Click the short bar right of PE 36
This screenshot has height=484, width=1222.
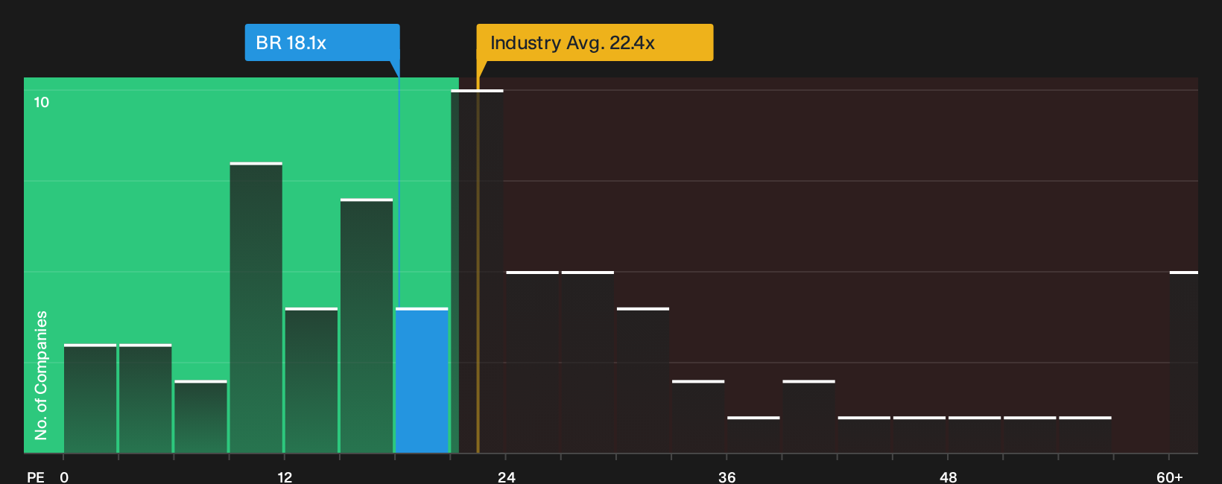tap(753, 435)
